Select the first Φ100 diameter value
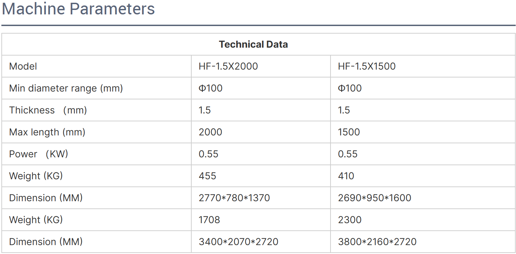 [211, 88]
